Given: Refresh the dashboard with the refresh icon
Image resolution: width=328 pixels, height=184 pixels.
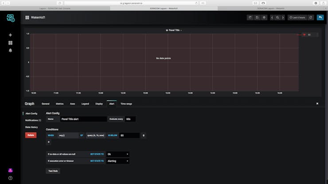Looking at the screenshot, I should coord(311,18).
